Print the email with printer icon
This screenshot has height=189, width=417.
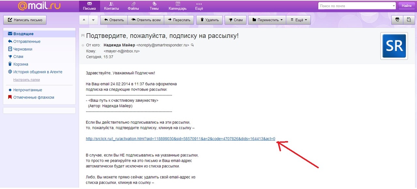pos(397,20)
